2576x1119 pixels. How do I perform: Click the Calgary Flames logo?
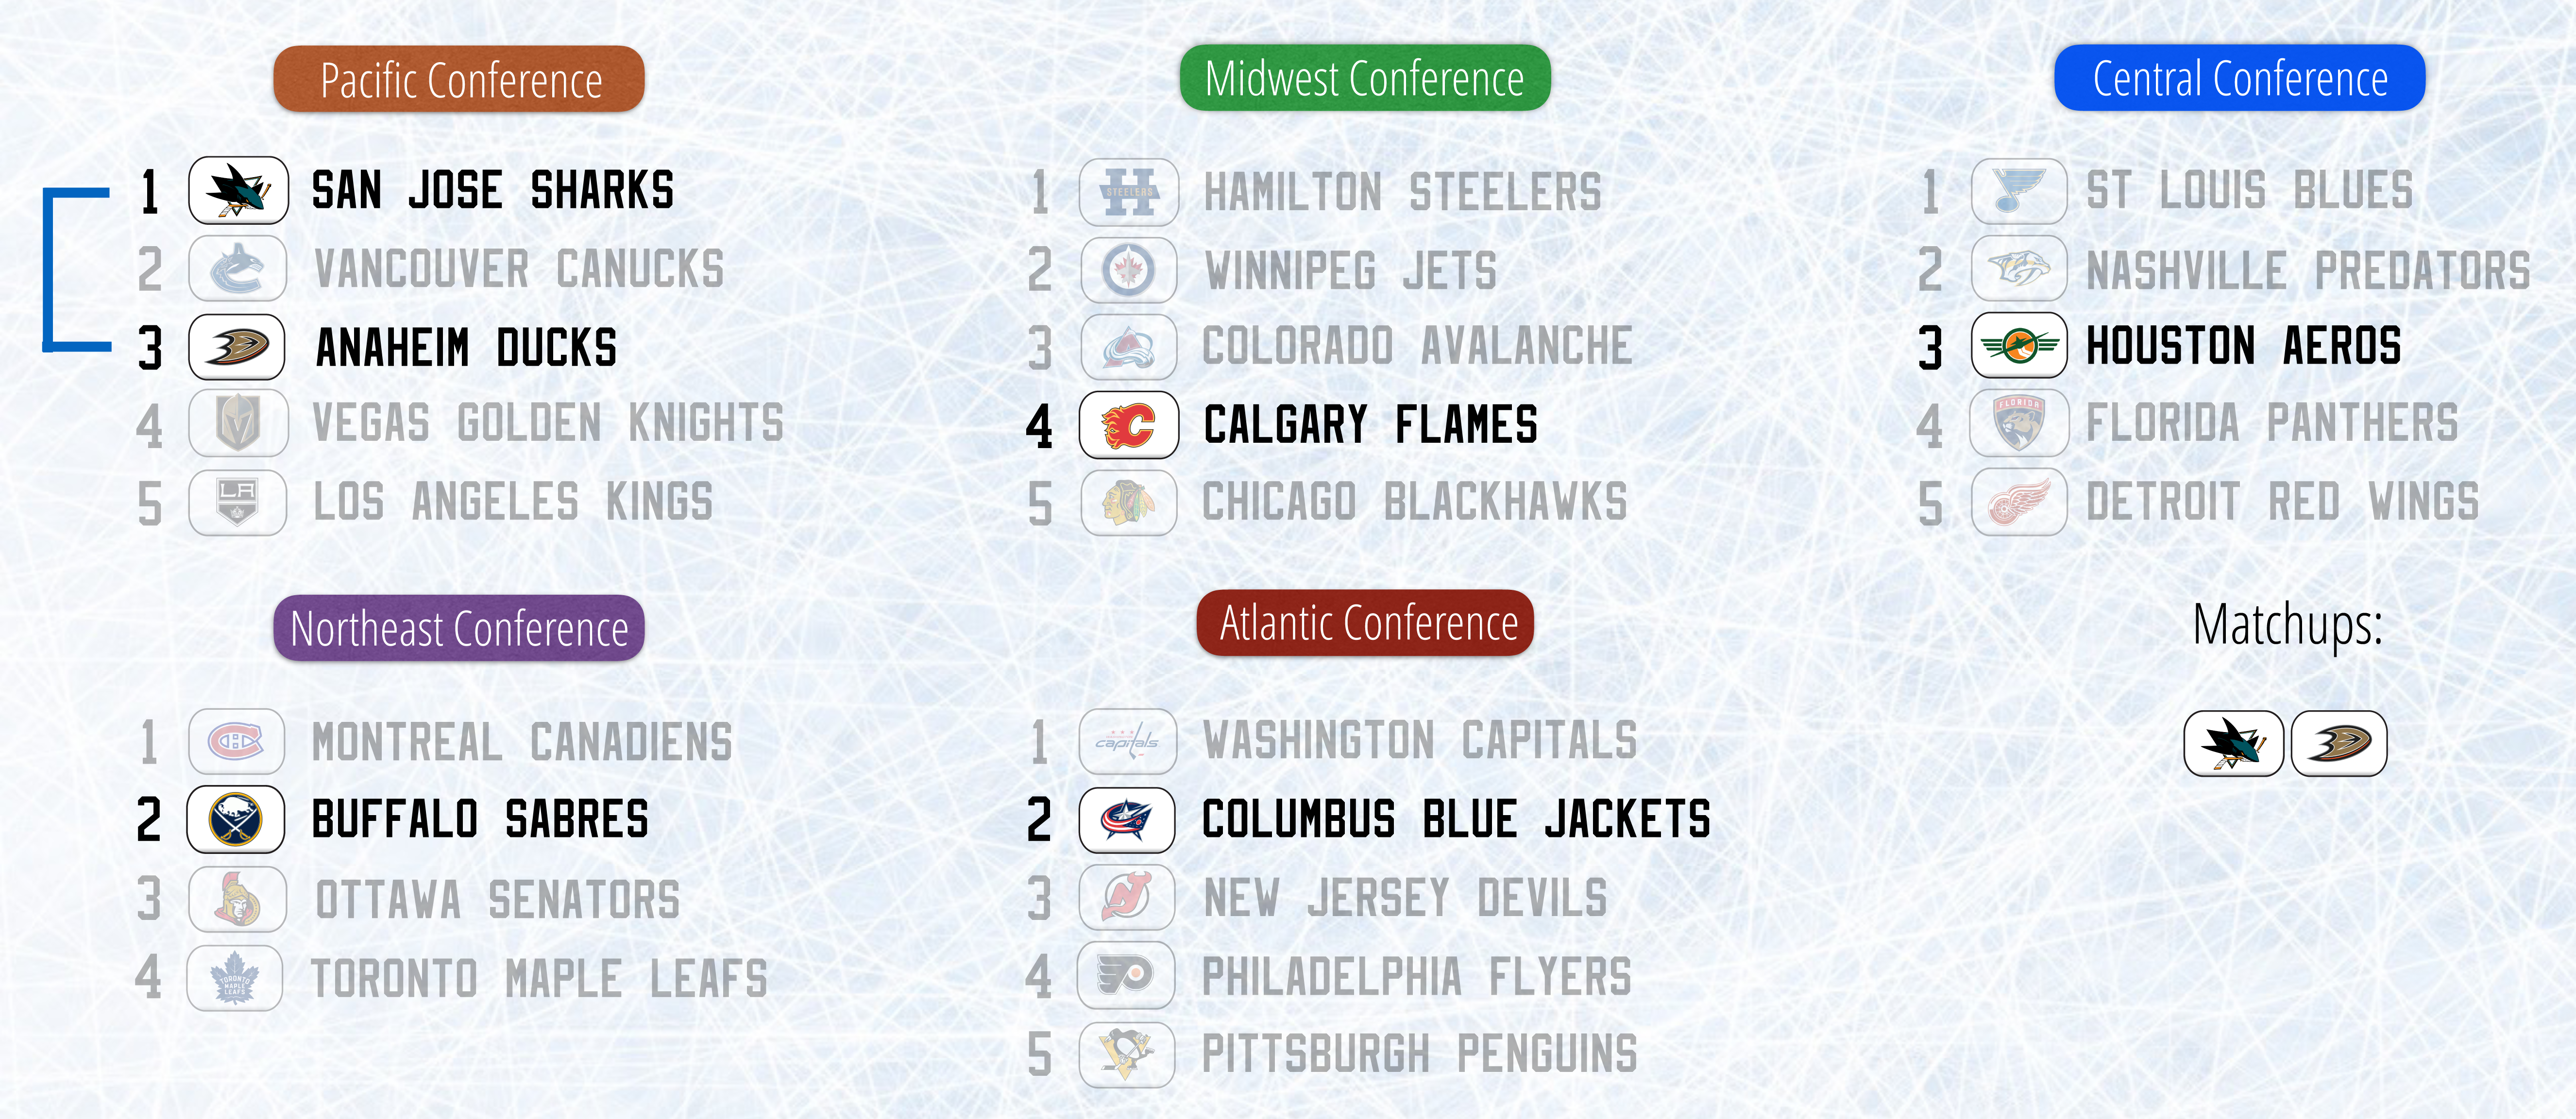(1128, 425)
